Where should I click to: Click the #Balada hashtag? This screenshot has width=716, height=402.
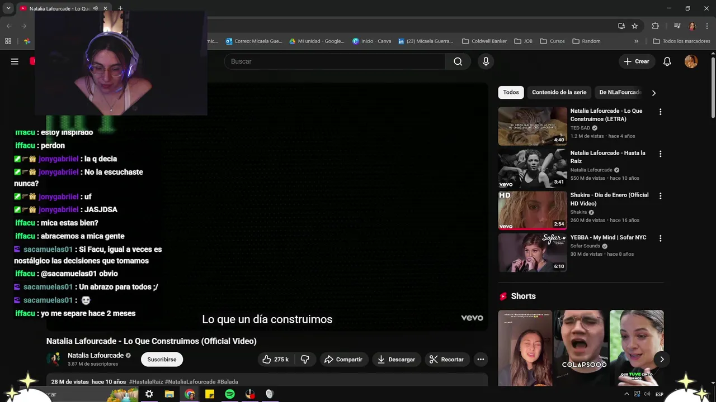pos(228,382)
